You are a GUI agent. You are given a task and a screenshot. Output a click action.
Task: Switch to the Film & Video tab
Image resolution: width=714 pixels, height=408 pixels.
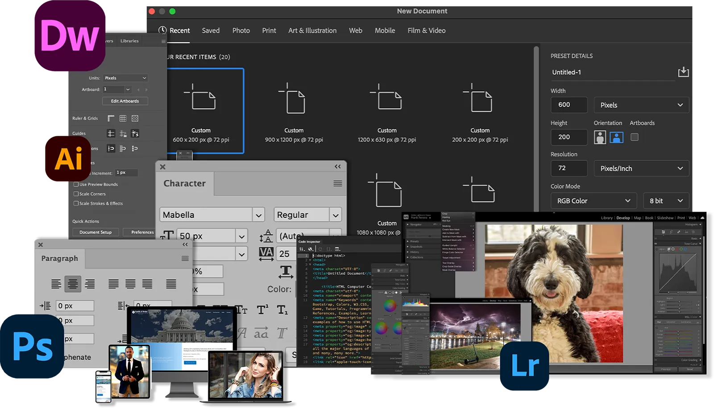coord(427,30)
